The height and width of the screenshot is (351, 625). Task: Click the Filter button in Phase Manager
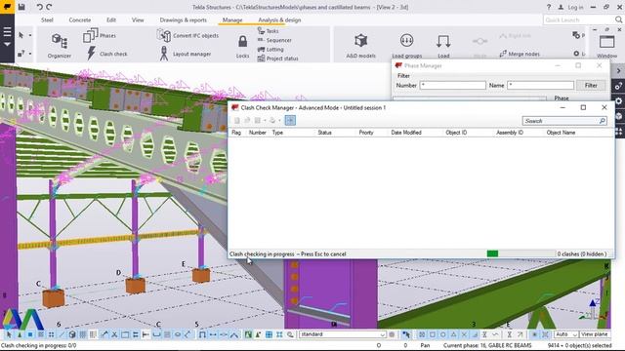591,85
